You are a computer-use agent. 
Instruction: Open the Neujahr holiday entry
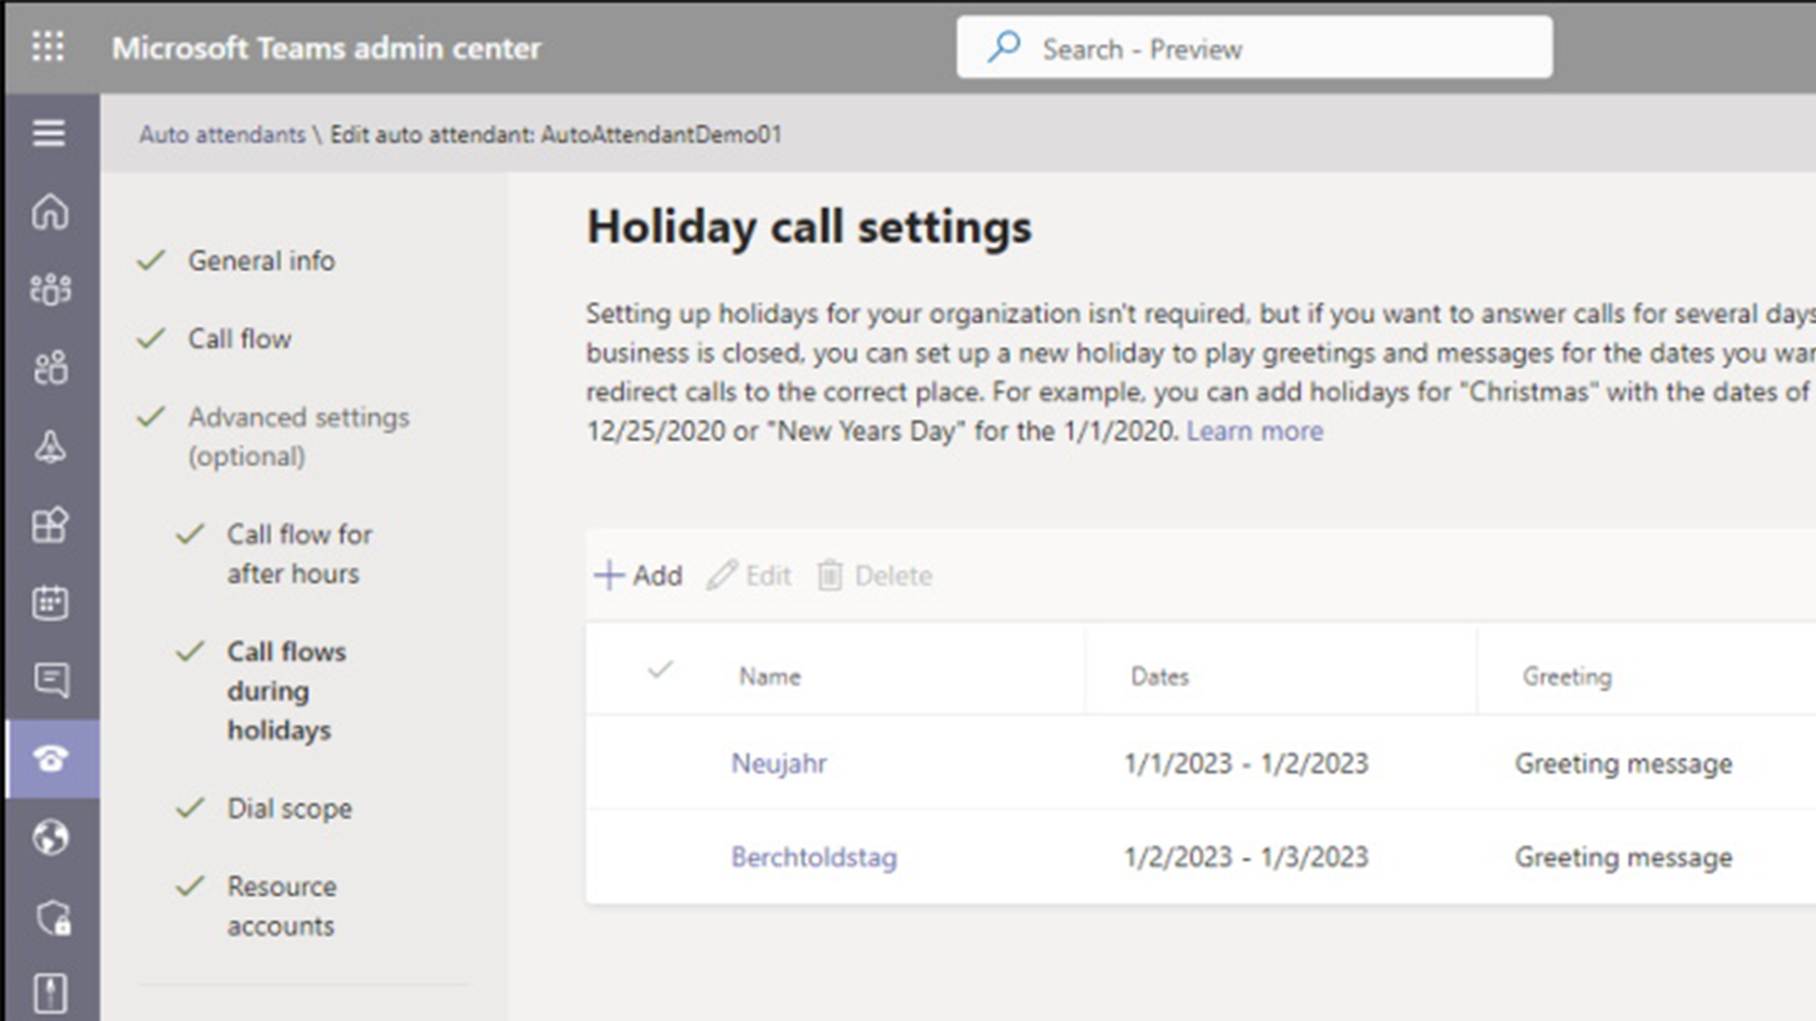(779, 764)
